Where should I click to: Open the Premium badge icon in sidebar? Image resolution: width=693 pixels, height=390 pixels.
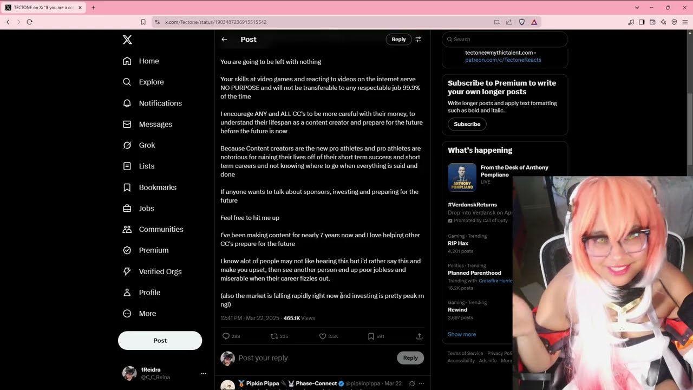127,250
